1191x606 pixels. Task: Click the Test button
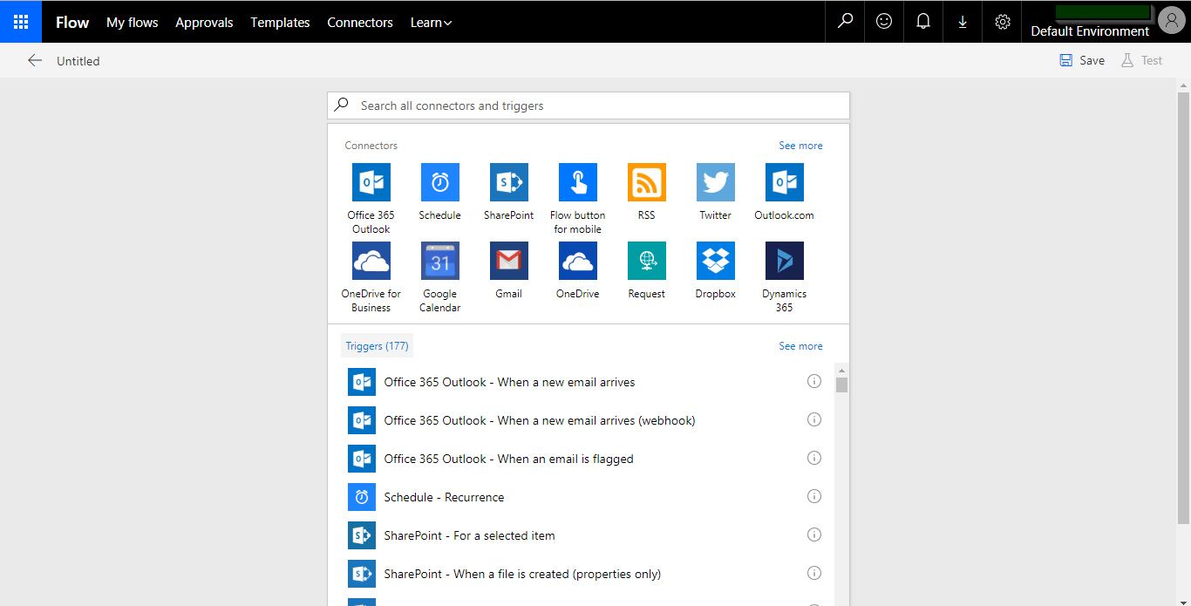point(1141,60)
